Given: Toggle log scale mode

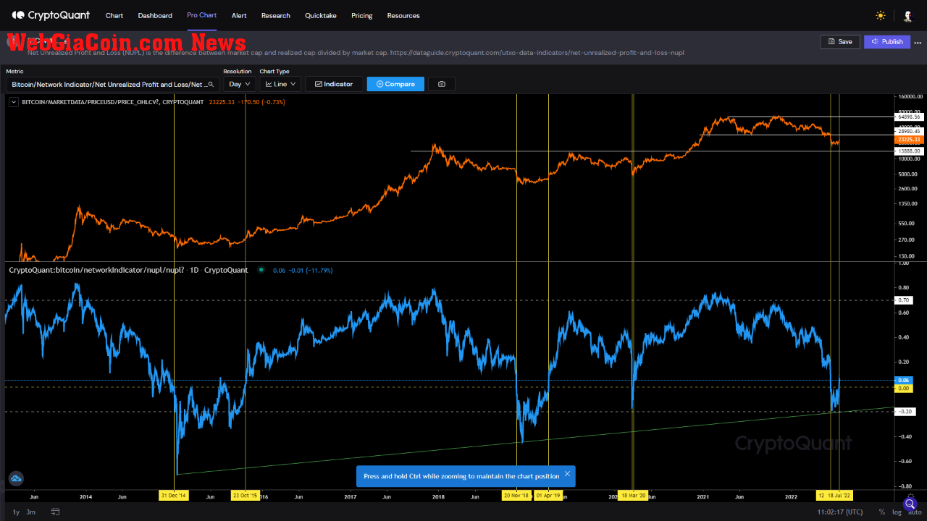Looking at the screenshot, I should [x=897, y=512].
